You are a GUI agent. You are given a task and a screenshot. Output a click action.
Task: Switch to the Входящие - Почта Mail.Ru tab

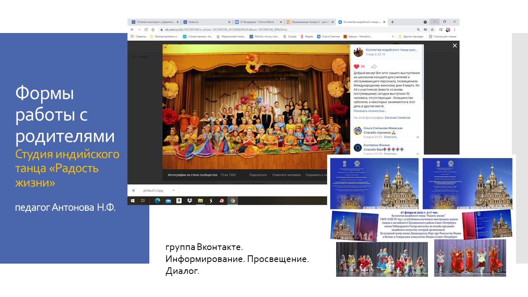pyautogui.click(x=257, y=21)
